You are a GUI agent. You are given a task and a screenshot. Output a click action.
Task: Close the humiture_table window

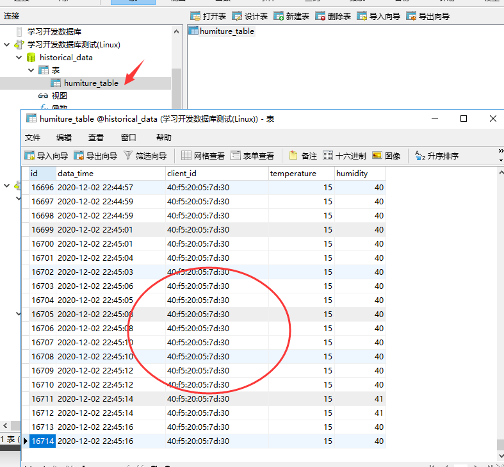coord(492,119)
